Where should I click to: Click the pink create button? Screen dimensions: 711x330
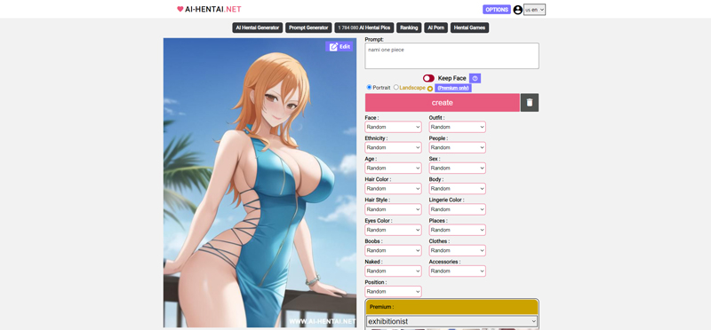(442, 103)
